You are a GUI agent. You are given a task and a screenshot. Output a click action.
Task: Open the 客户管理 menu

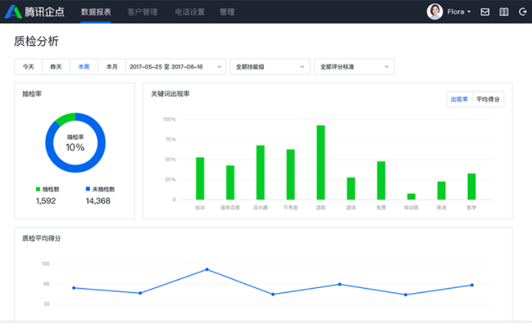coord(142,12)
